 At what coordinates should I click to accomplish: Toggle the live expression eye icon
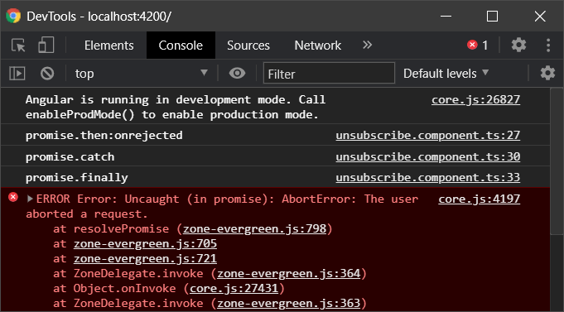coord(237,74)
